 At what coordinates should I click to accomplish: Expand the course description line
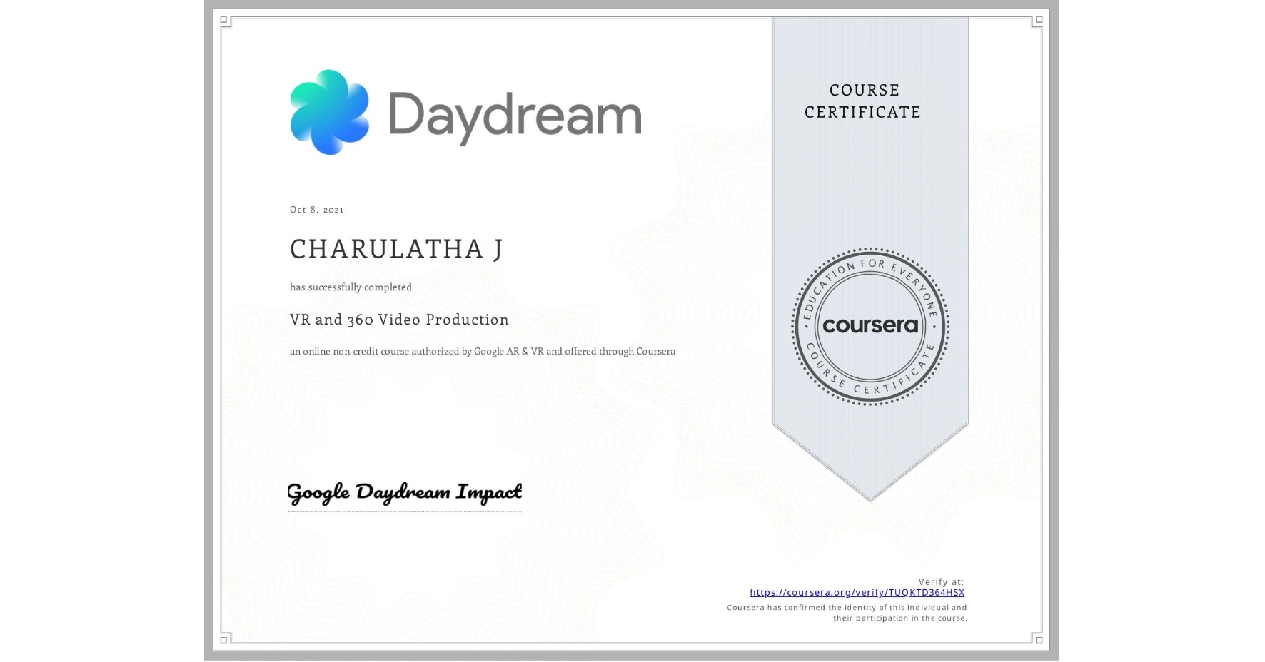point(481,351)
